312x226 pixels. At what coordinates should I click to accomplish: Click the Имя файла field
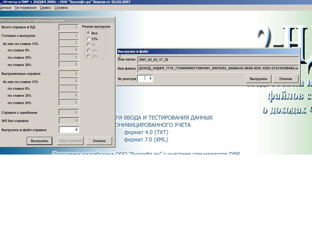[x=218, y=68]
